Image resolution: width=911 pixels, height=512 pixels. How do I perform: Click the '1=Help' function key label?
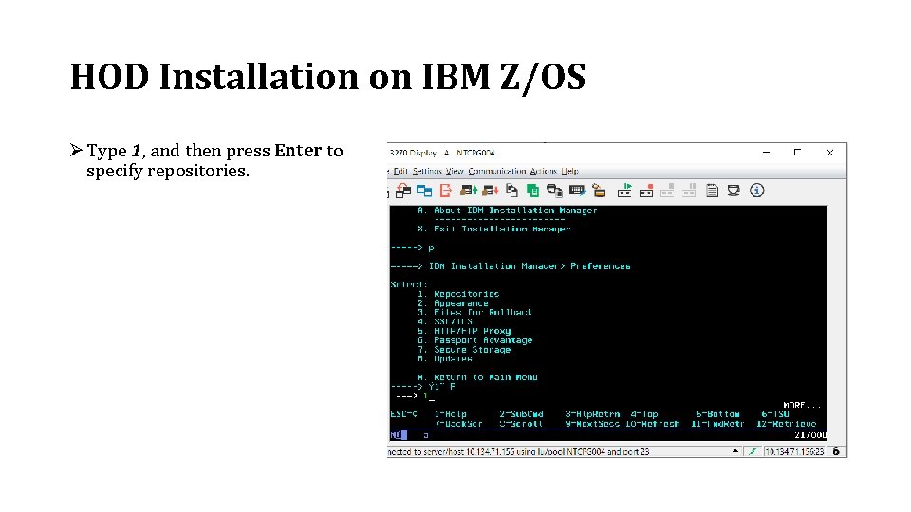(x=450, y=414)
